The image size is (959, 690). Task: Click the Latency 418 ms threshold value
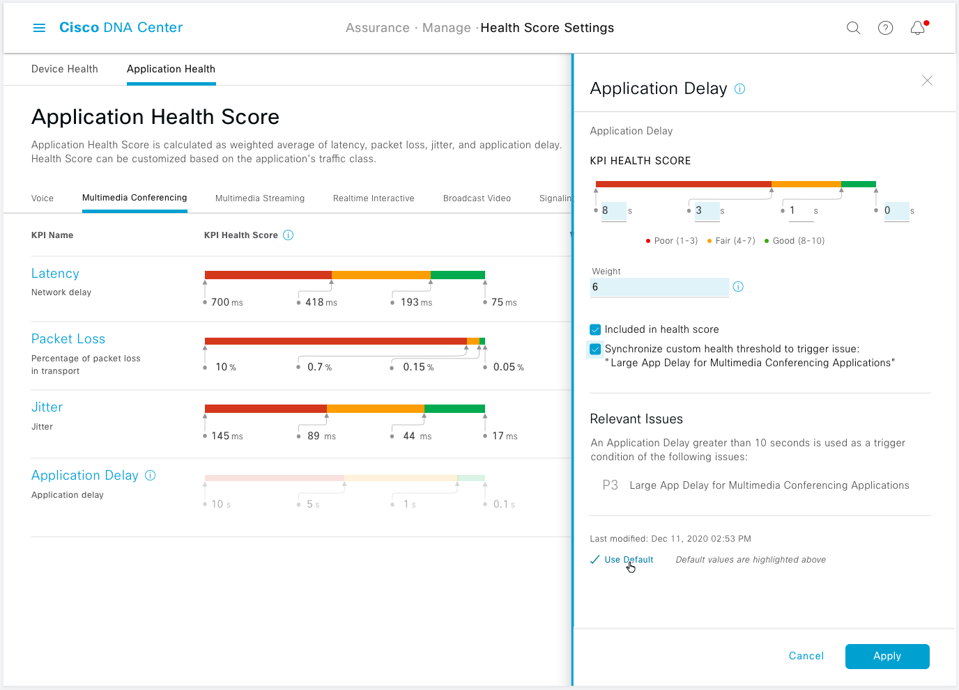click(321, 302)
